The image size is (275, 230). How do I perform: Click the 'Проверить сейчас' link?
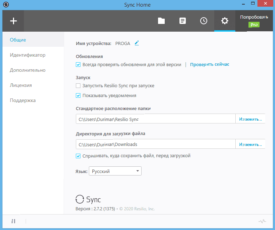(210, 64)
